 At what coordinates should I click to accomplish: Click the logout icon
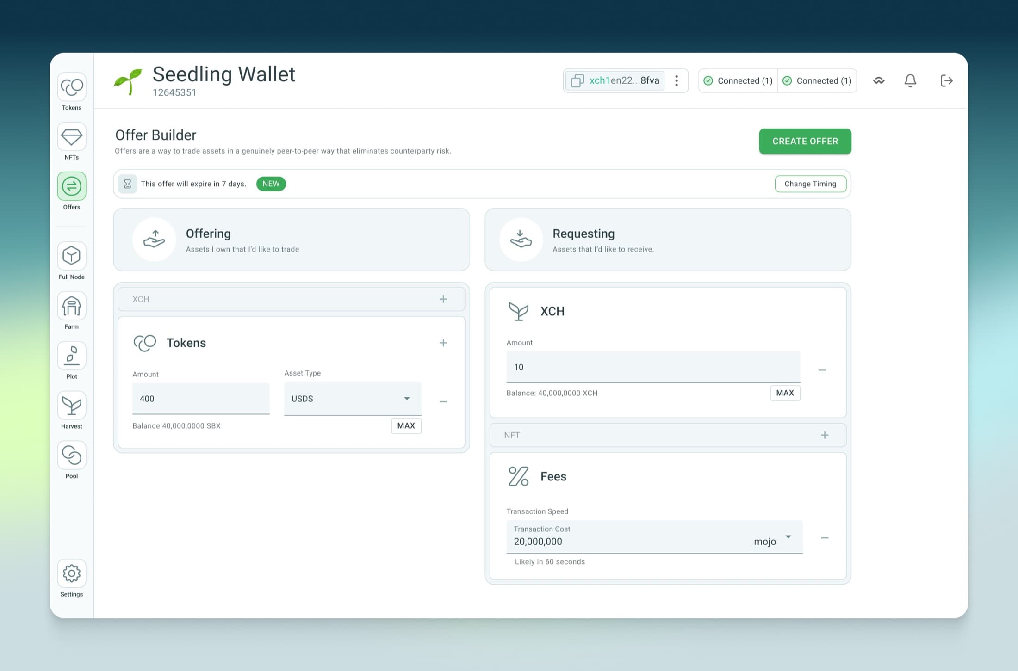pyautogui.click(x=946, y=80)
